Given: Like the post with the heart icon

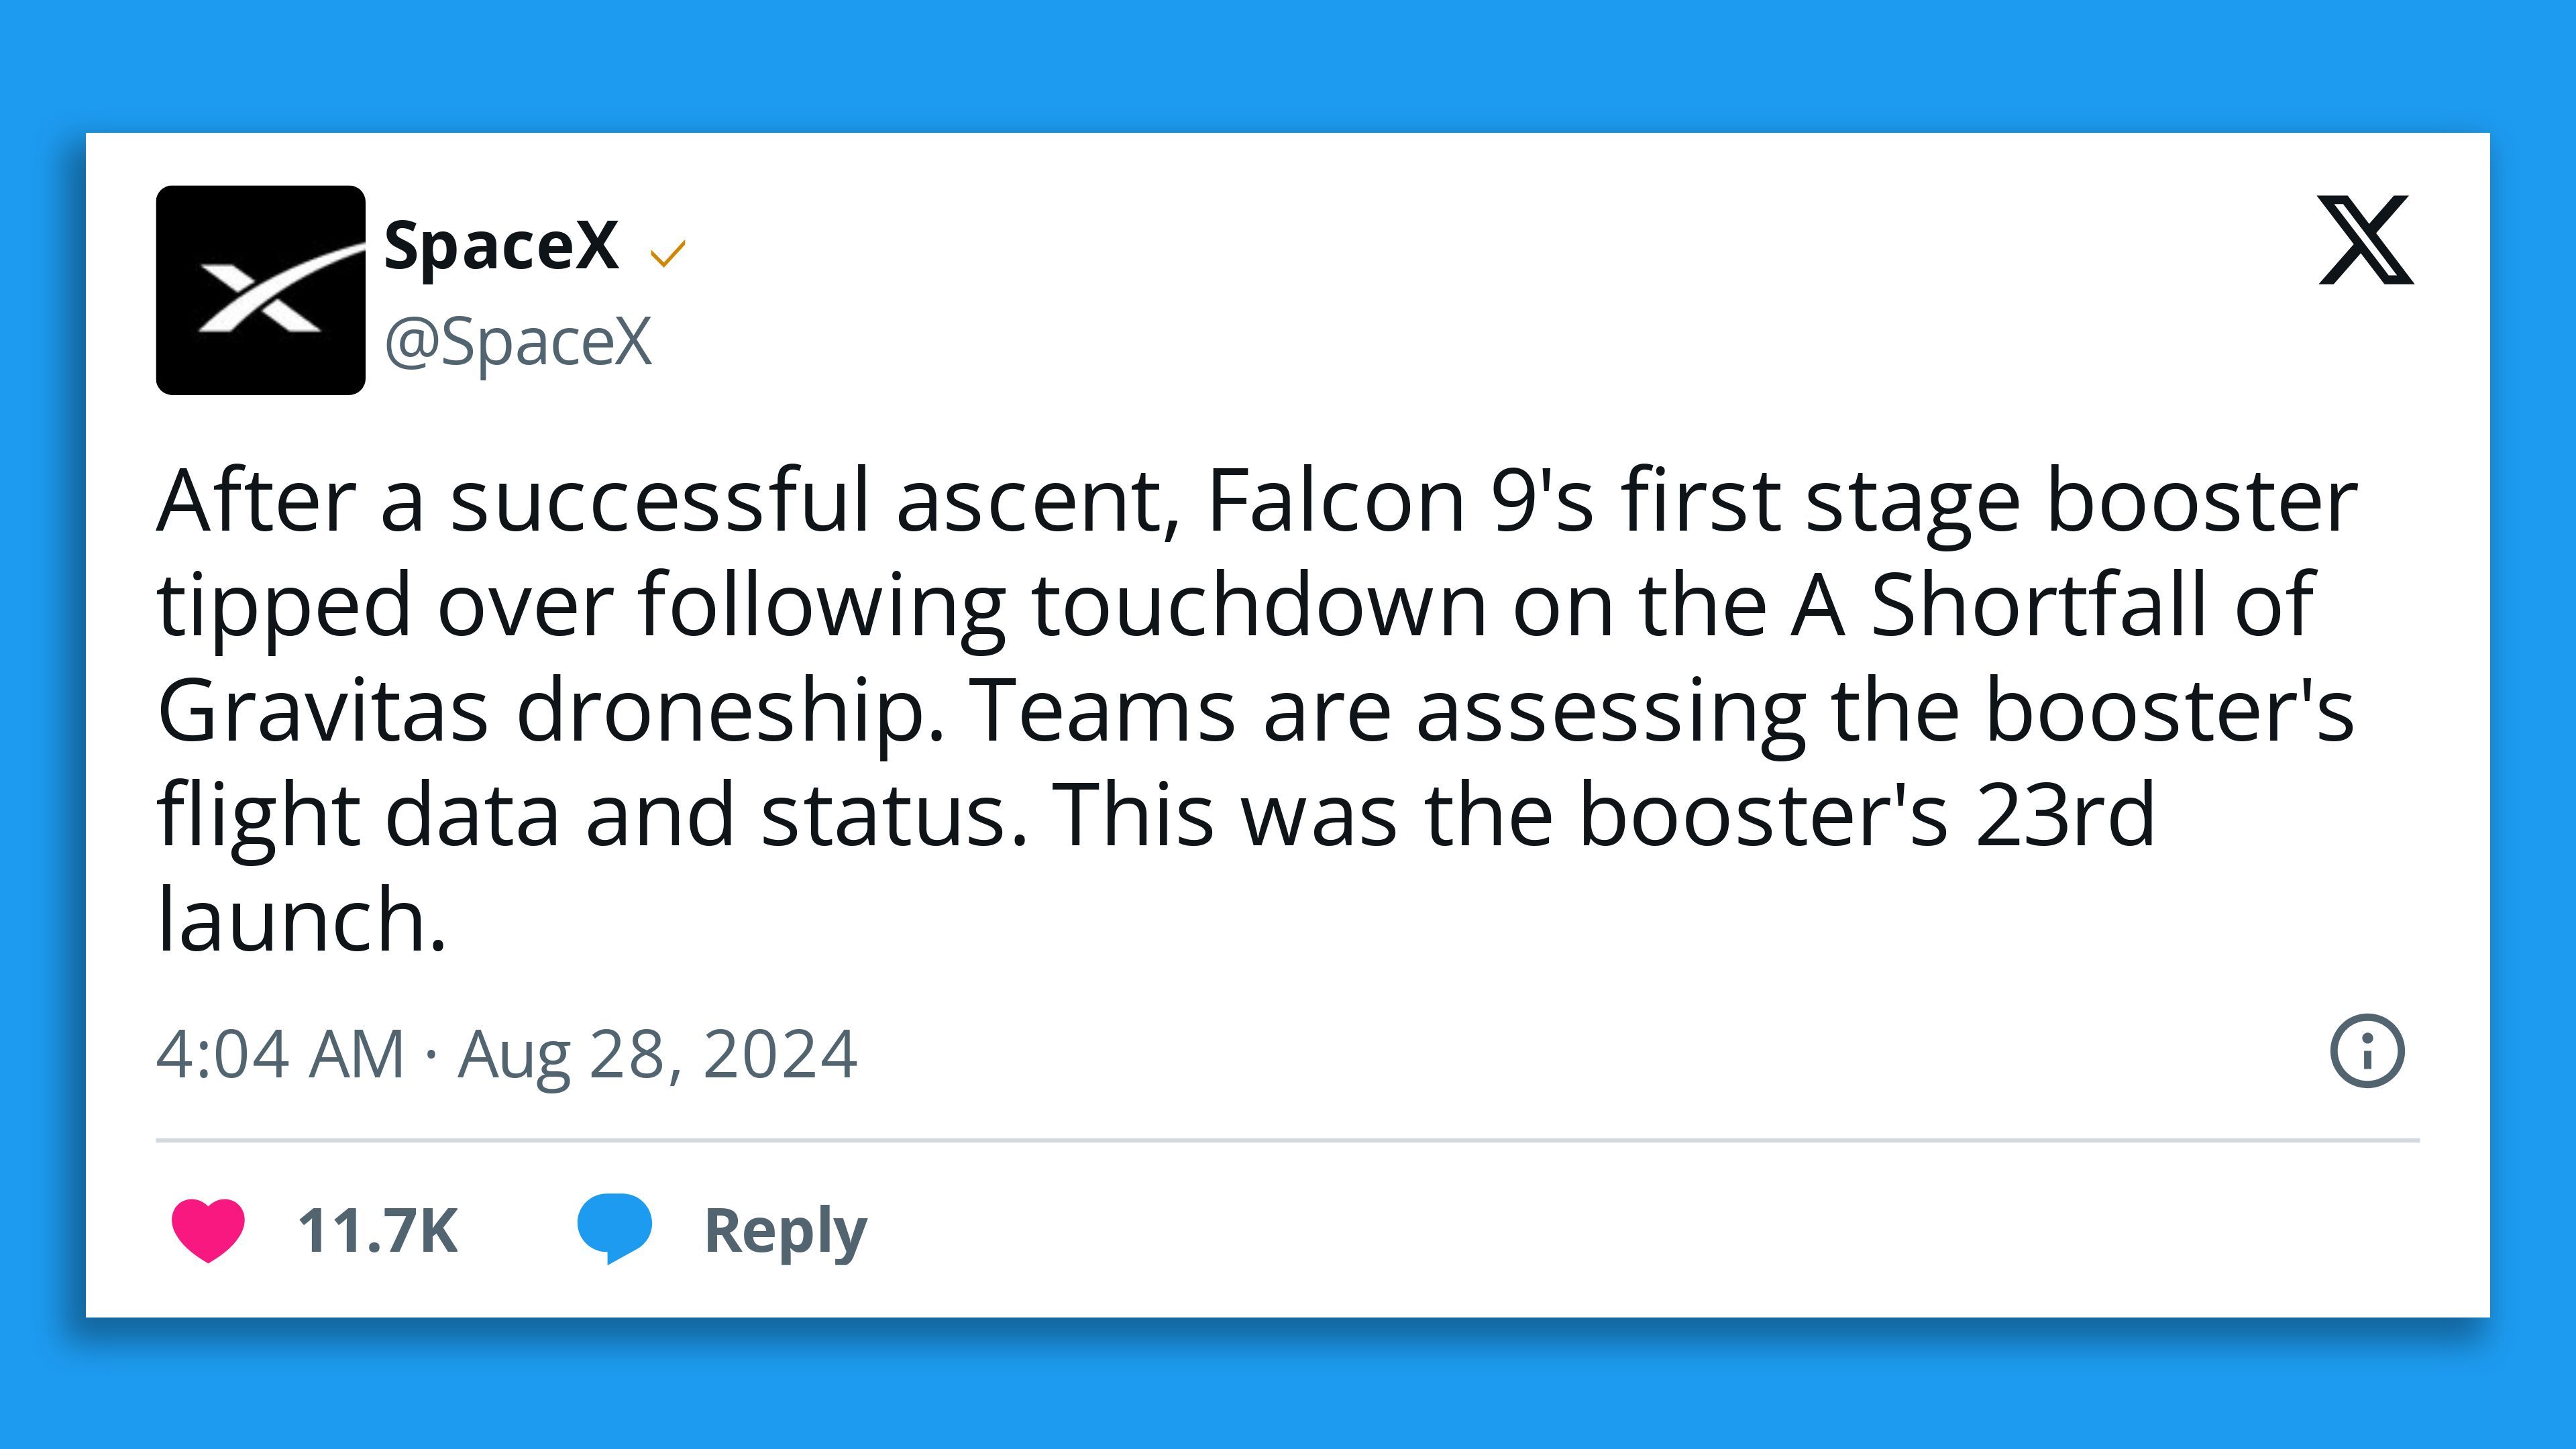Looking at the screenshot, I should click(x=208, y=1229).
